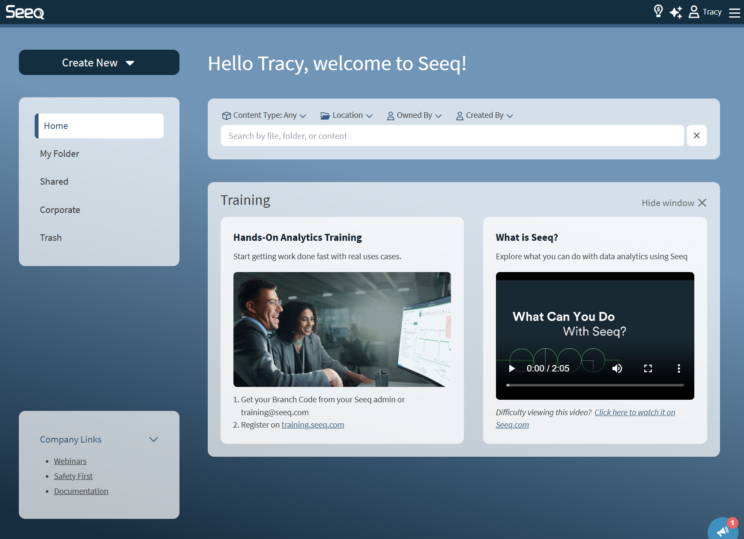
Task: Click the search by file input field
Action: click(452, 136)
